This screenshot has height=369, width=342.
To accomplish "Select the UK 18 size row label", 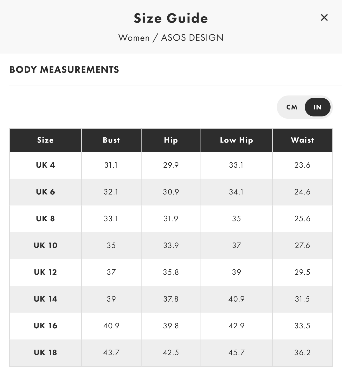I will (45, 352).
